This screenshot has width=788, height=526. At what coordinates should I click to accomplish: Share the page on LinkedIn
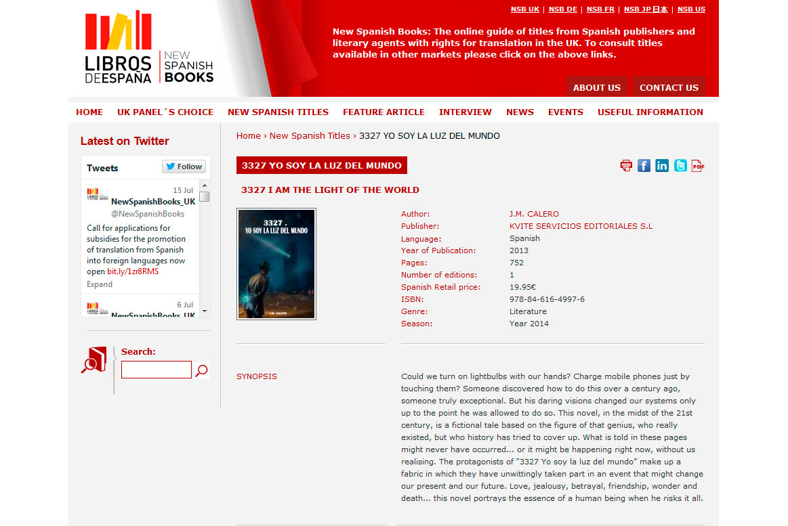coord(662,165)
